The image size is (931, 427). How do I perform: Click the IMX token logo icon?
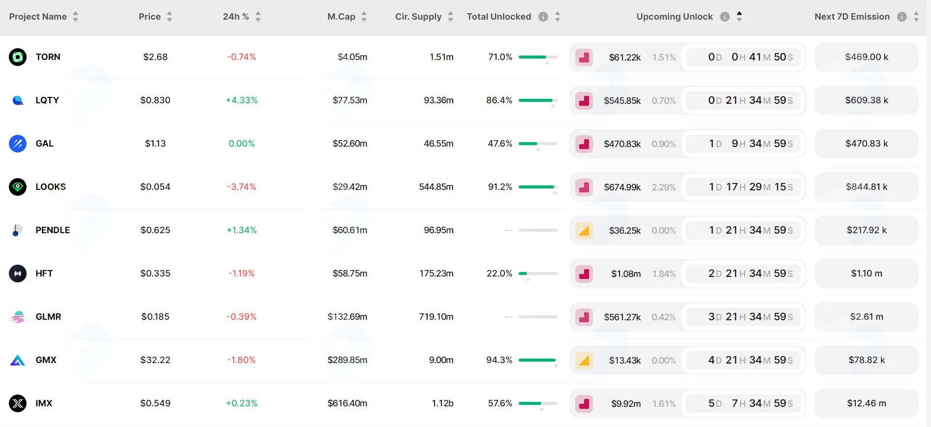coord(18,403)
